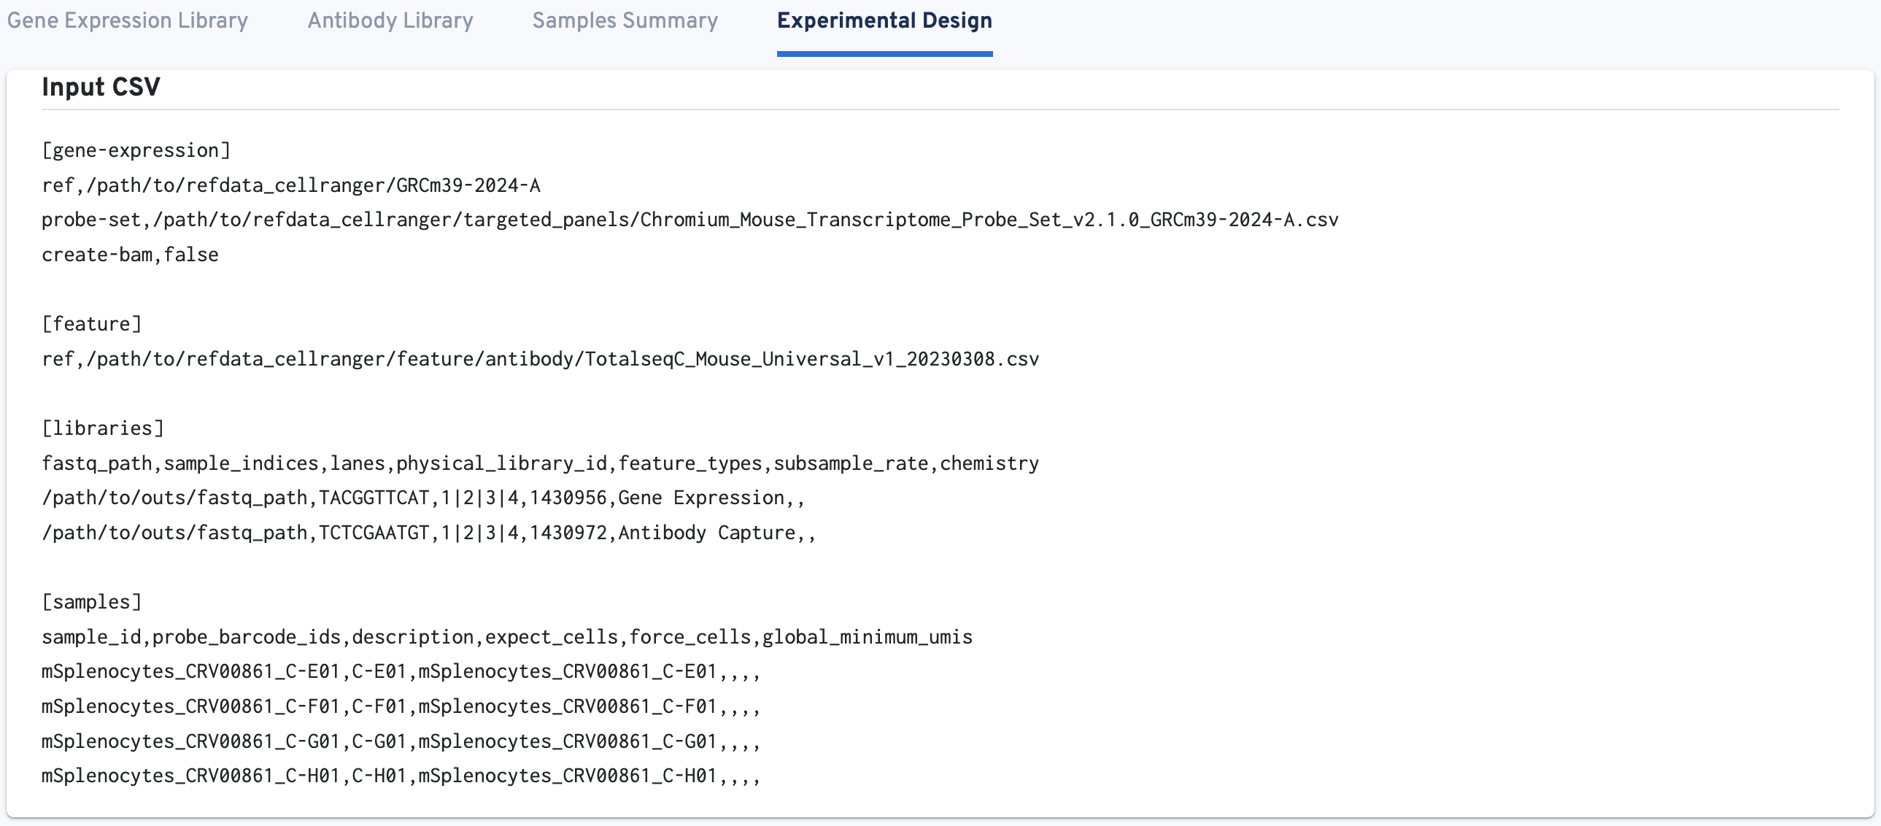This screenshot has height=826, width=1881.
Task: Select the Samples Summary tab
Action: point(625,20)
